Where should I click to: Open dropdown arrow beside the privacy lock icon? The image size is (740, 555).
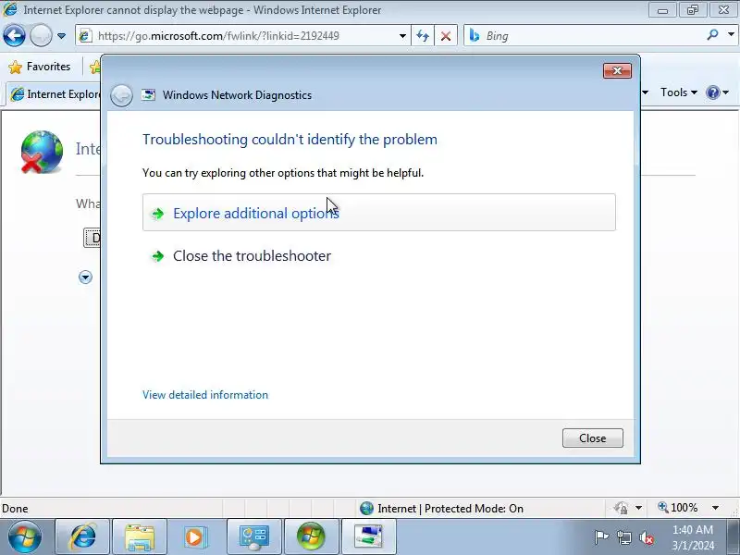coord(638,508)
